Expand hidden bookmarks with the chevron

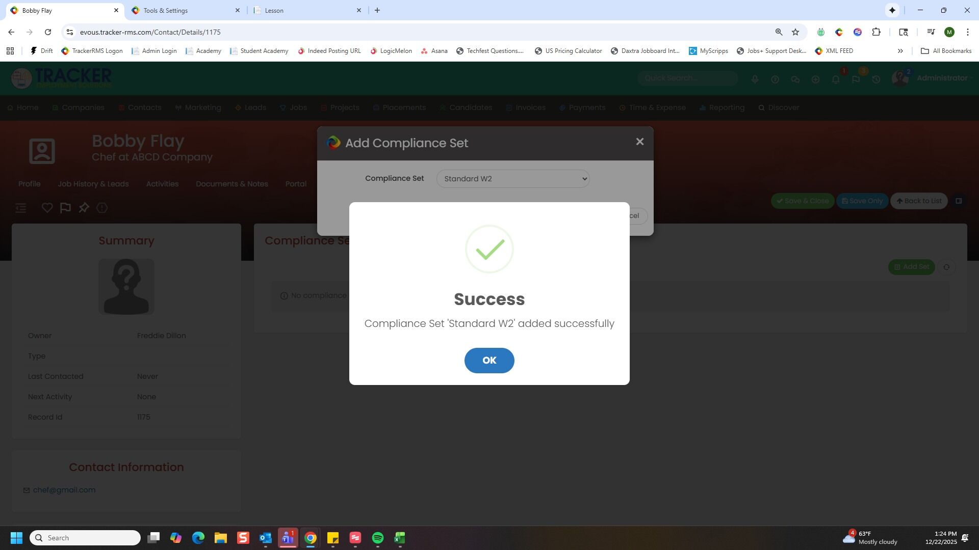coord(900,51)
